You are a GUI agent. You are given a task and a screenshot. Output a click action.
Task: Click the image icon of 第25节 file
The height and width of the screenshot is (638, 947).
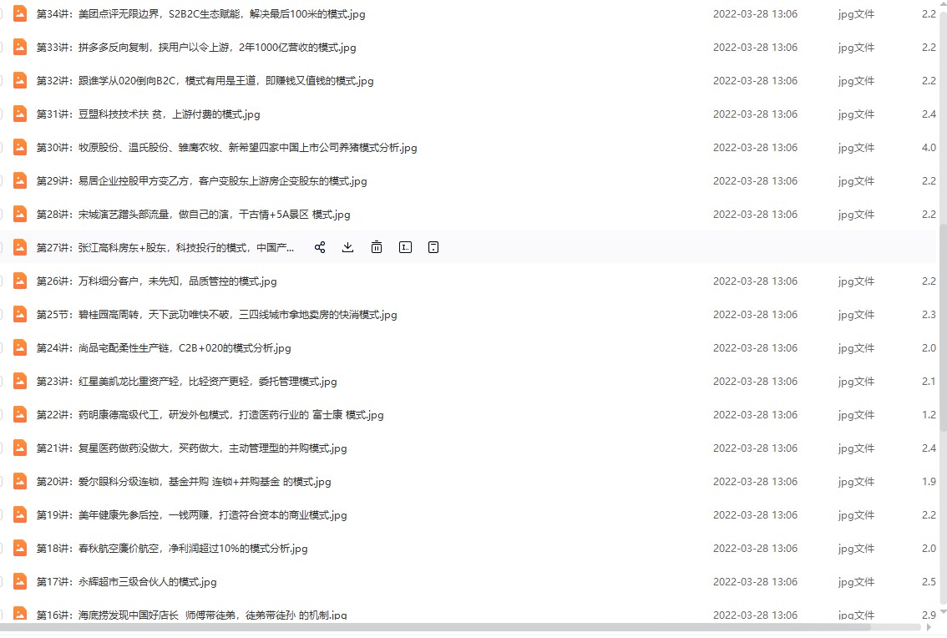pyautogui.click(x=20, y=314)
